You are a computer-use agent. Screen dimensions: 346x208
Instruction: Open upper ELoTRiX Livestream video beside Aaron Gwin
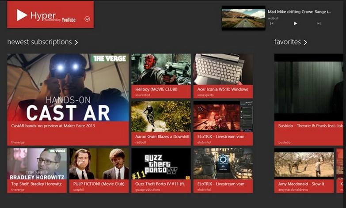pyautogui.click(x=223, y=123)
